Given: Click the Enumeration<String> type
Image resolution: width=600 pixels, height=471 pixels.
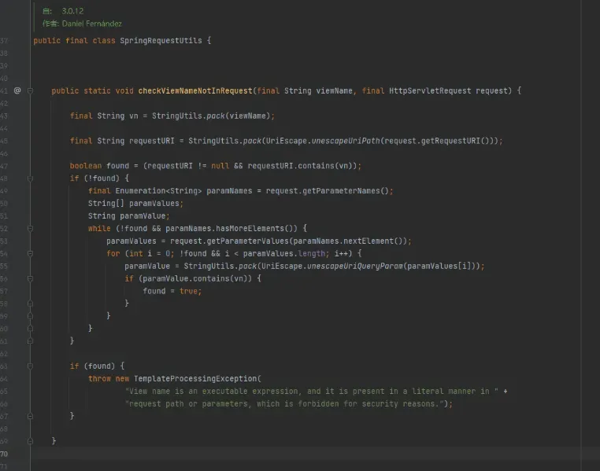Looking at the screenshot, I should tap(158, 191).
